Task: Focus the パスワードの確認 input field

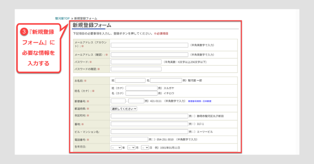Action: (136, 69)
